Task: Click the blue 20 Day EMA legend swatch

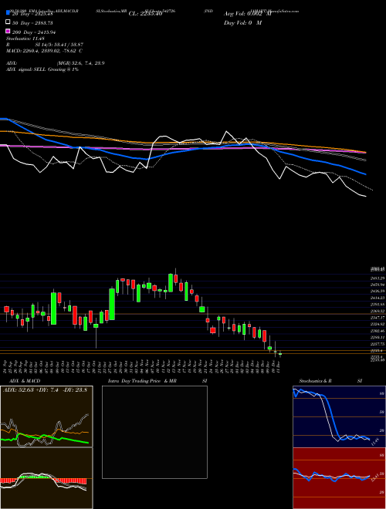Action: (x=8, y=13)
